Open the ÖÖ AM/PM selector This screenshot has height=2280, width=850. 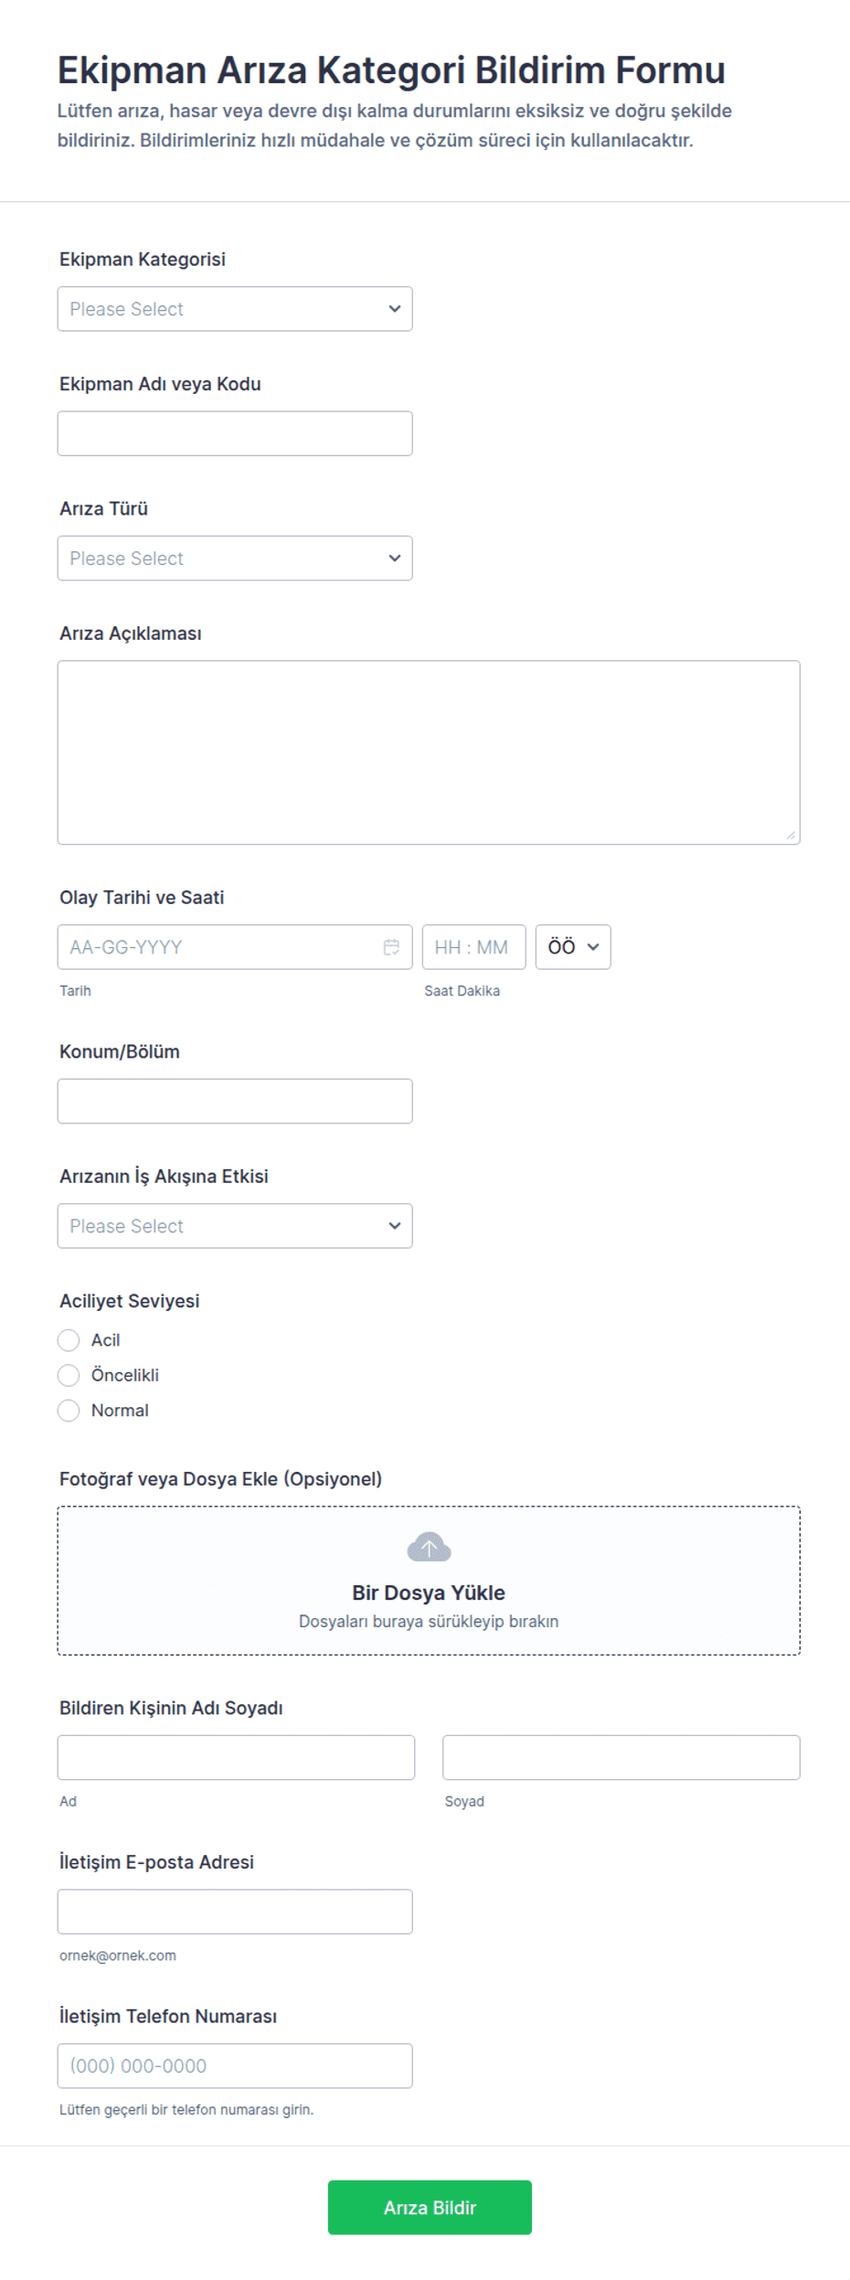click(x=573, y=947)
